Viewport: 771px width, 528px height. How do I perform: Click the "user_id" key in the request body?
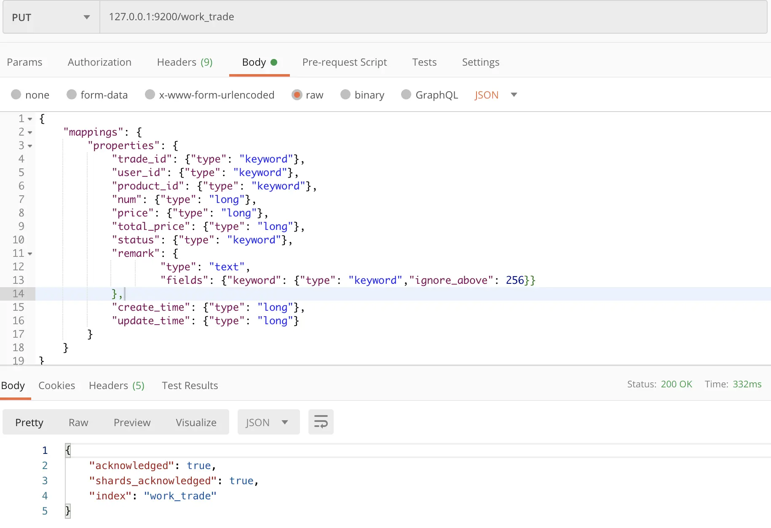point(139,173)
